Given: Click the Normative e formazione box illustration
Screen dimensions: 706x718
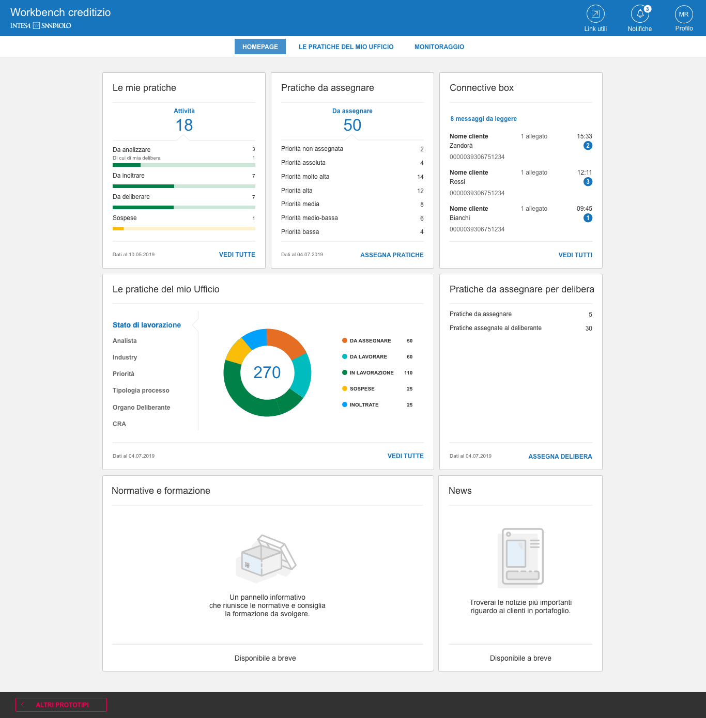Looking at the screenshot, I should click(266, 558).
